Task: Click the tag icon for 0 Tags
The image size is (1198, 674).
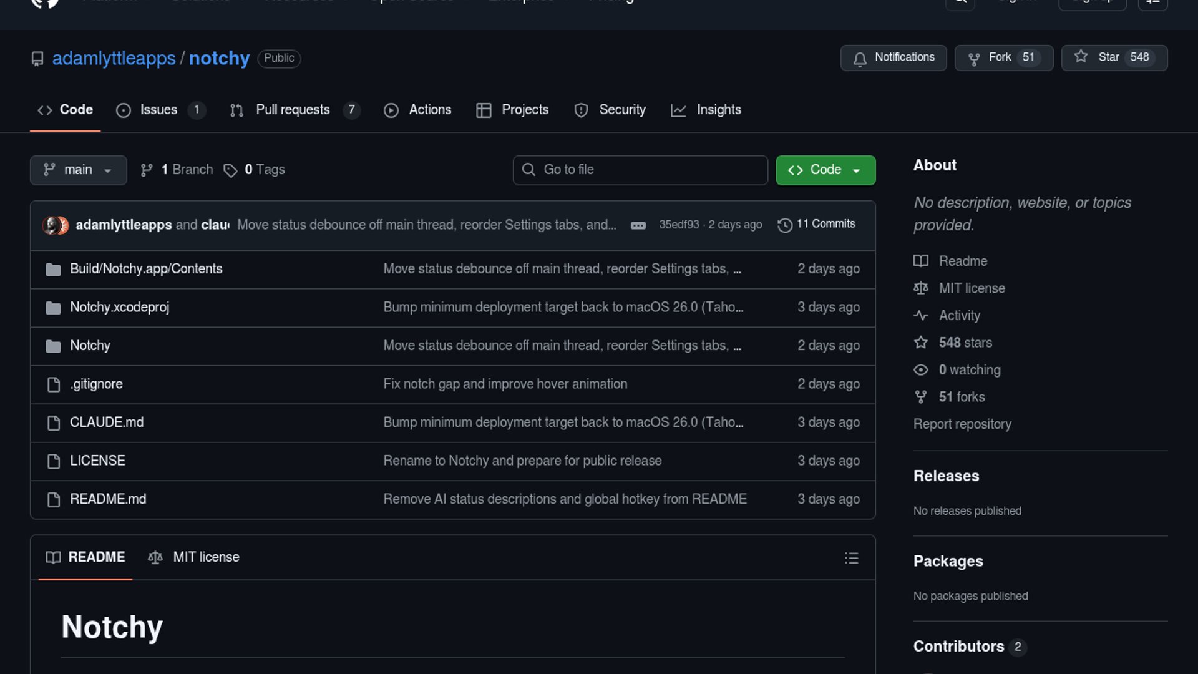Action: click(x=230, y=170)
